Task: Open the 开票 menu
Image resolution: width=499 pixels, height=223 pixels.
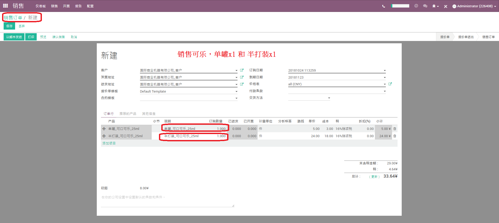Action: [x=66, y=6]
